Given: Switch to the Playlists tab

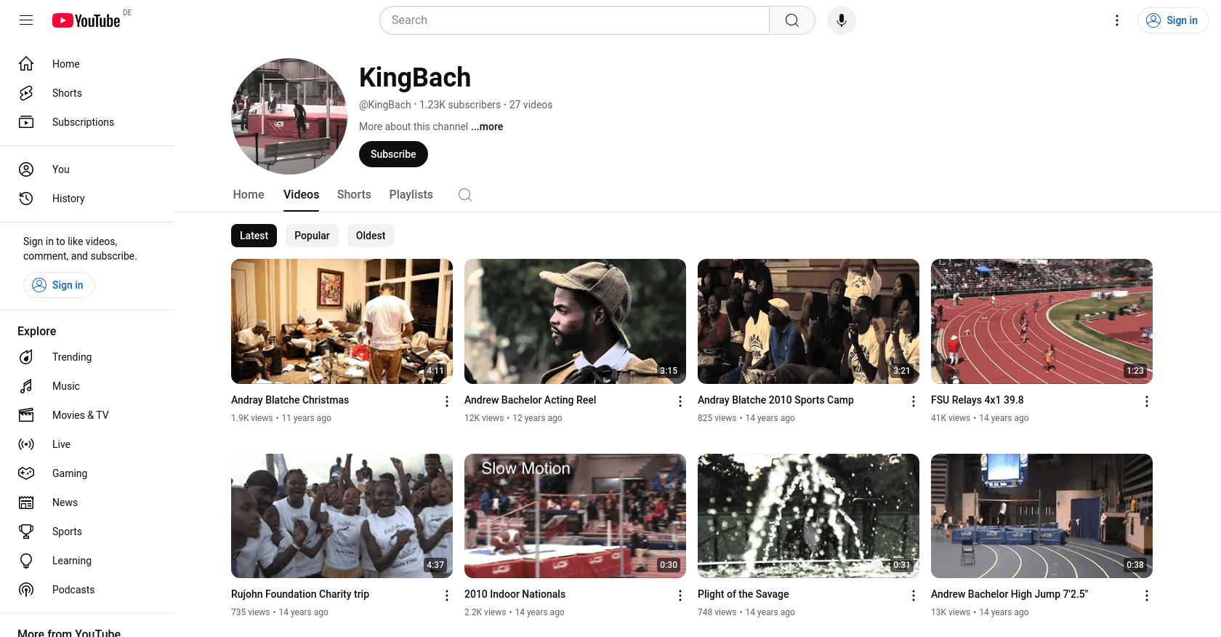Looking at the screenshot, I should click(x=411, y=195).
